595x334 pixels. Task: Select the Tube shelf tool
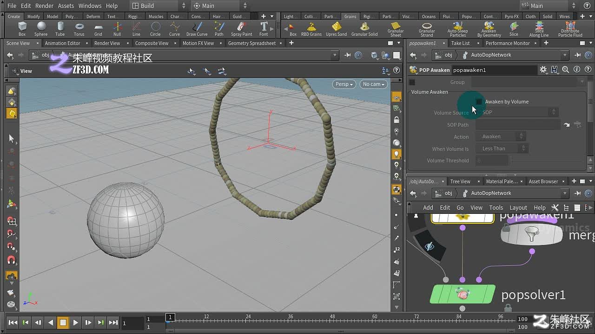coord(60,29)
